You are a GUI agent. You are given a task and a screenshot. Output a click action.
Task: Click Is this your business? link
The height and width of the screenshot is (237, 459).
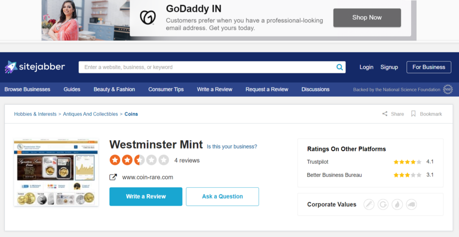click(x=232, y=146)
